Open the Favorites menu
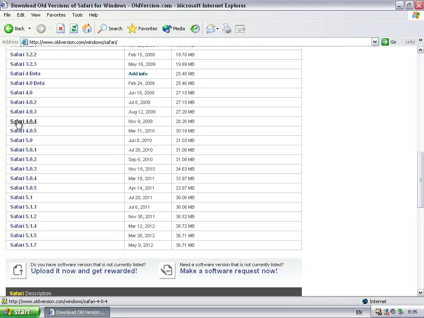 click(x=56, y=15)
